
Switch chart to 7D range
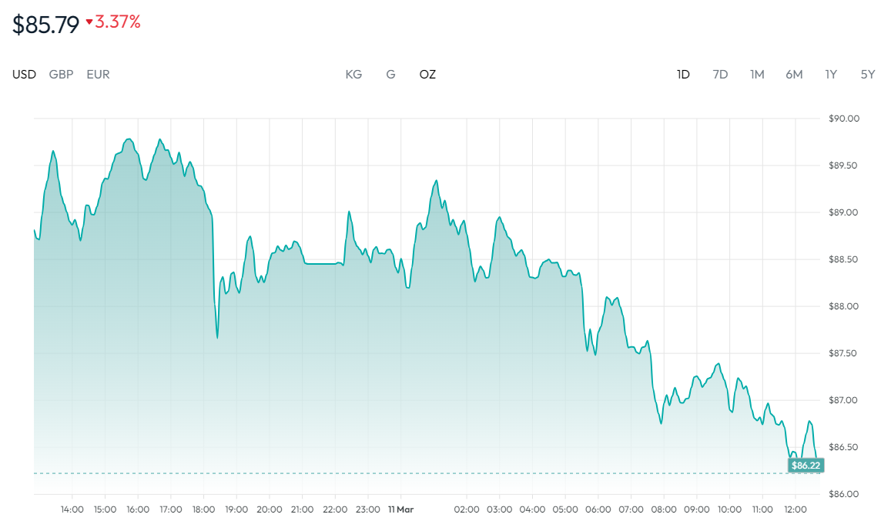[x=720, y=75]
